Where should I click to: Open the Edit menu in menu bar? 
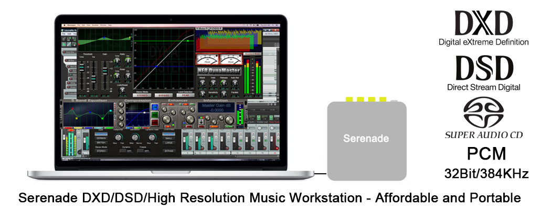[x=83, y=25]
